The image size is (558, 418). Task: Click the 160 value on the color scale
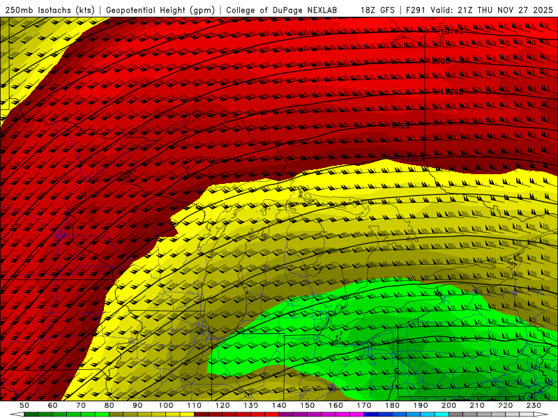click(335, 405)
